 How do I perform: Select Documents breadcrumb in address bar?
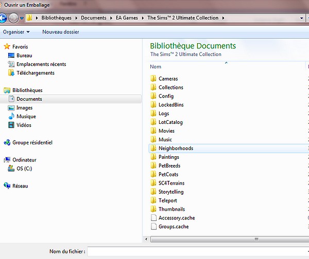pyautogui.click(x=94, y=18)
